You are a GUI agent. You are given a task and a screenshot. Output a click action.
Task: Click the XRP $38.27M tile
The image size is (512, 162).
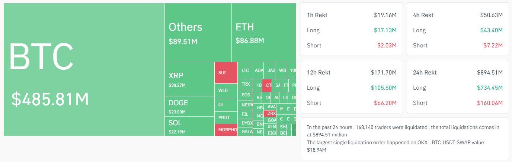pyautogui.click(x=189, y=79)
